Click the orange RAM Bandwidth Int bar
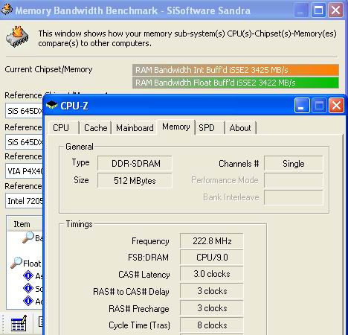Viewport: 348px width, 335px height. tap(236, 70)
